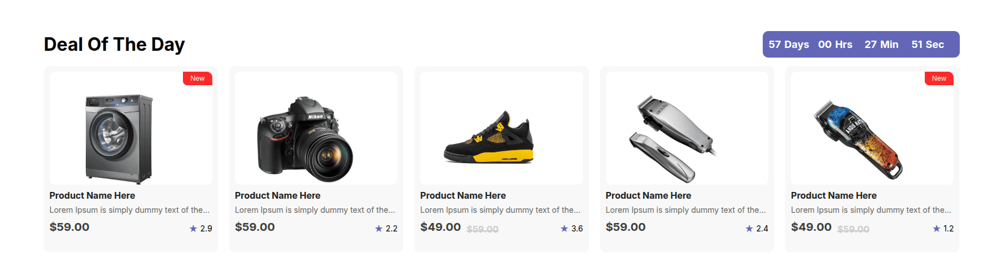
Task: Click the star icon beside rating 2.4
Action: point(749,229)
